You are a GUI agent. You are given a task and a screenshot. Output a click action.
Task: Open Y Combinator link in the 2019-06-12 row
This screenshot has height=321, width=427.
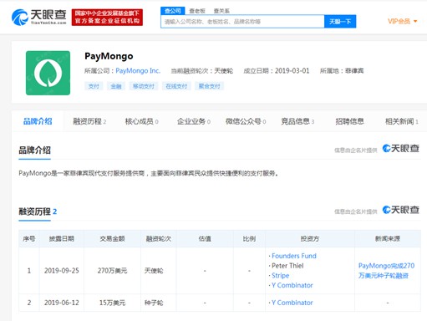(x=292, y=303)
